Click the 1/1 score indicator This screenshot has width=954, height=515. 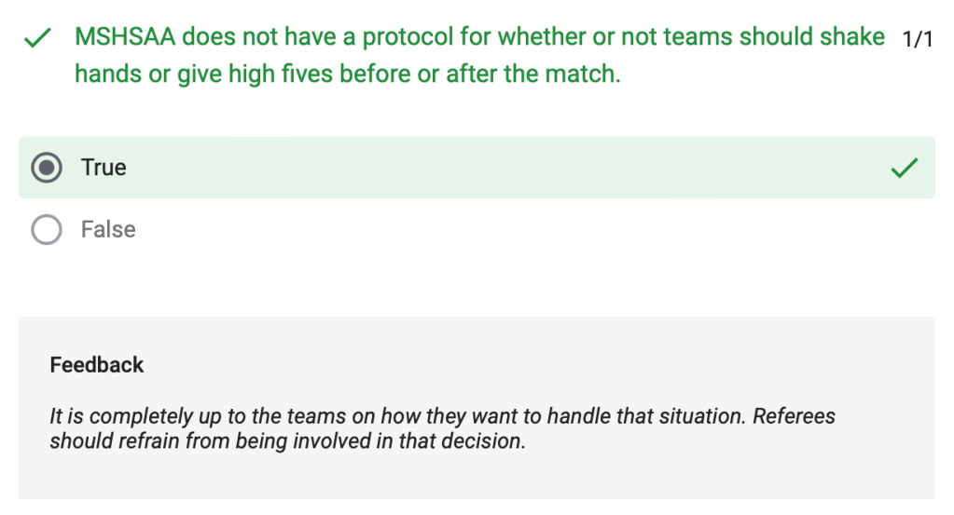click(x=918, y=39)
